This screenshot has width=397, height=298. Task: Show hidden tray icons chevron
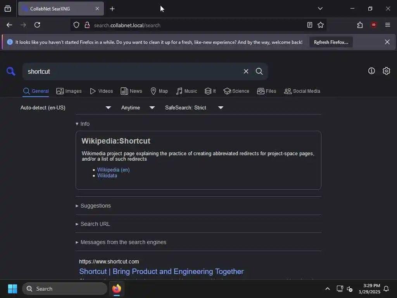pyautogui.click(x=327, y=289)
